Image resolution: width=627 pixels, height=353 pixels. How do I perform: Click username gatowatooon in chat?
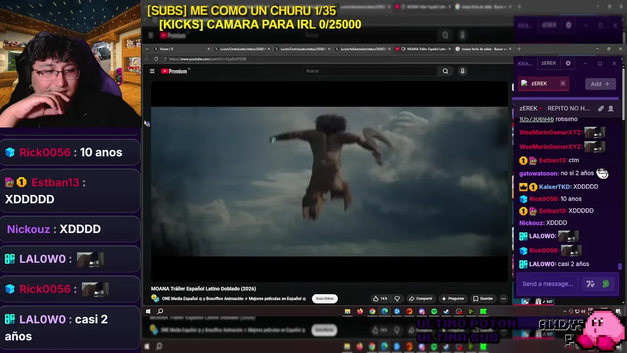click(538, 173)
